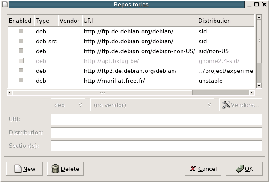Open the window menu icon in title bar

[5, 4]
